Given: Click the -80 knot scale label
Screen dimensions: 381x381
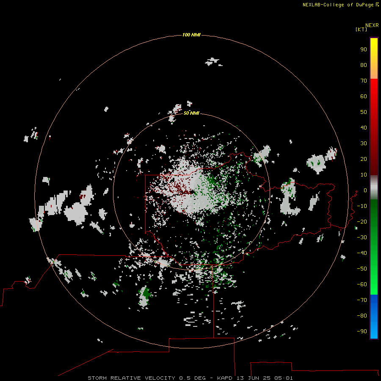Looking at the screenshot, I should [362, 316].
